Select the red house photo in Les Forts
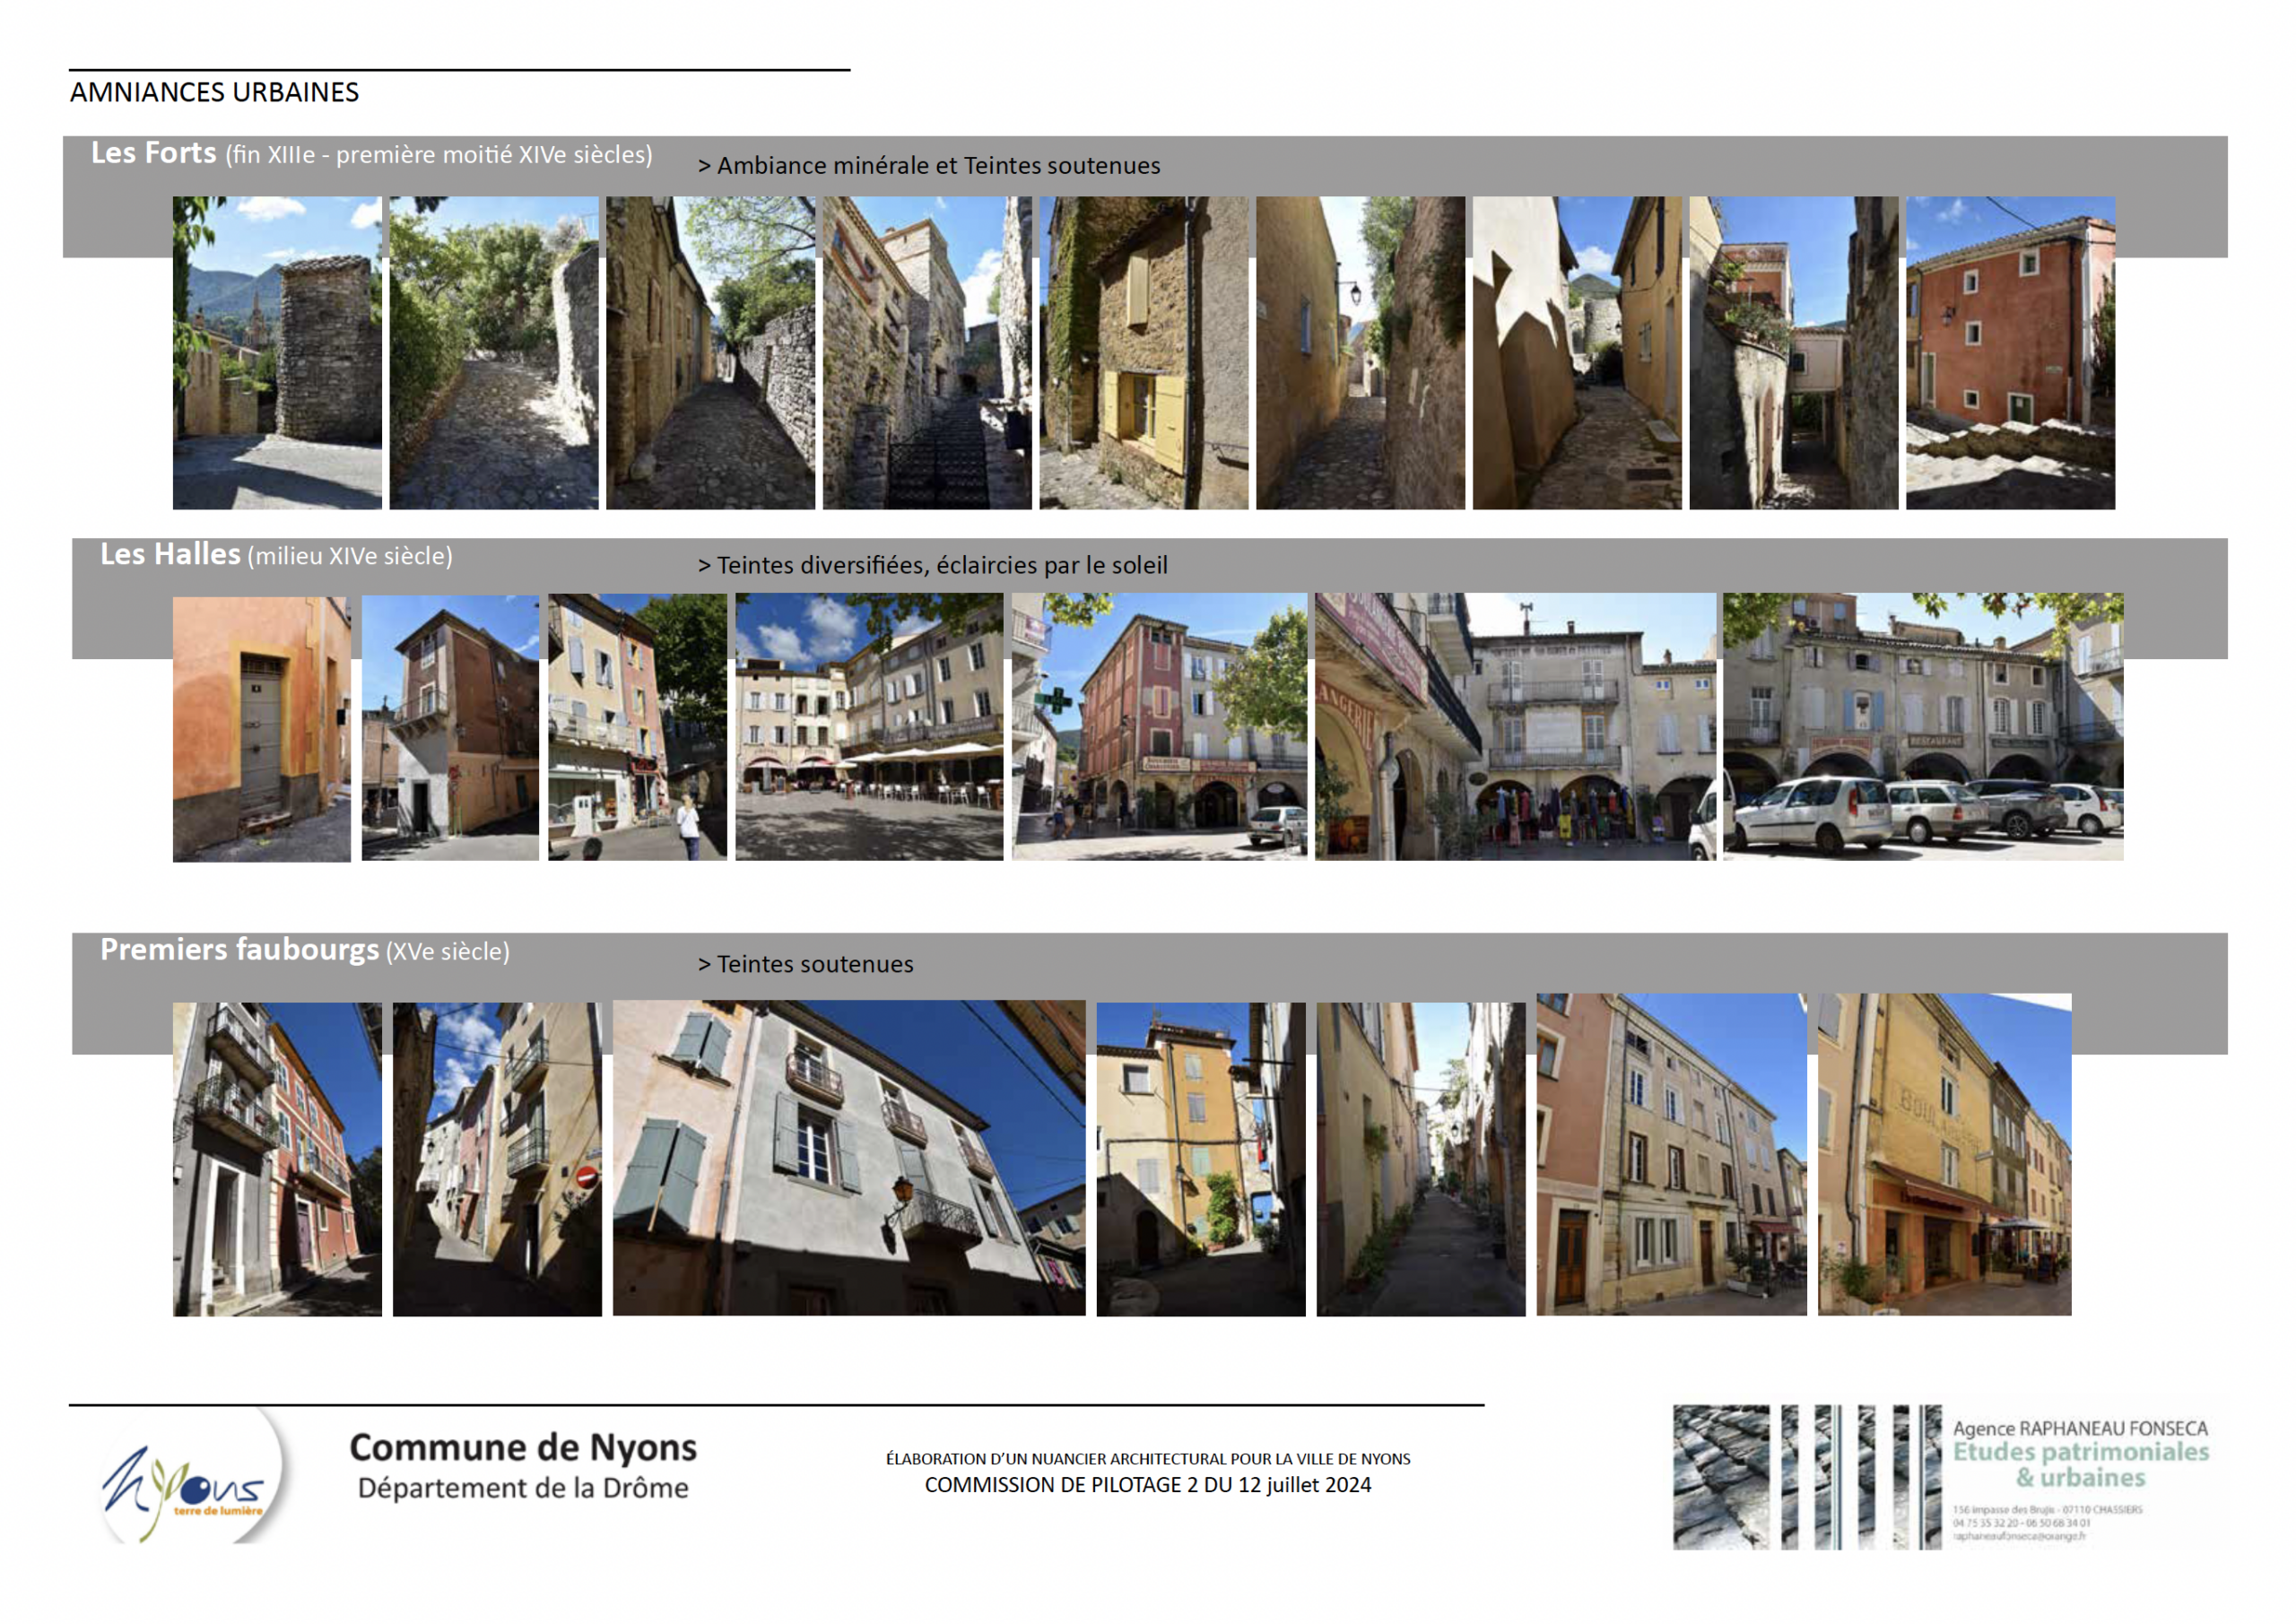The image size is (2296, 1624). [x=2010, y=352]
